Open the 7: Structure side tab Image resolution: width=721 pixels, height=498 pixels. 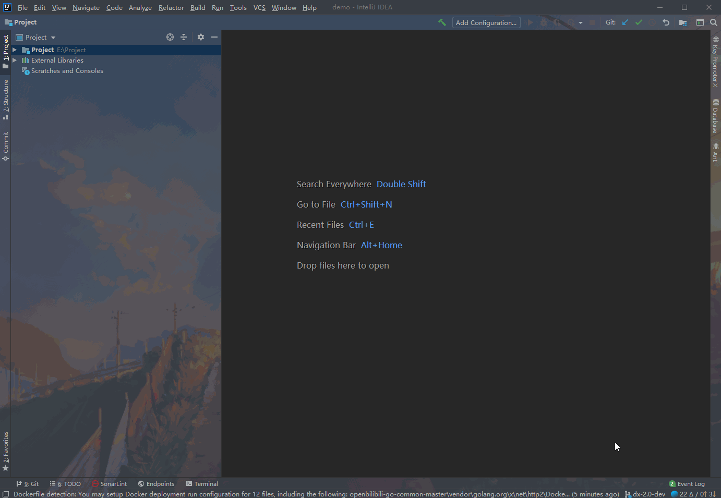(5, 100)
